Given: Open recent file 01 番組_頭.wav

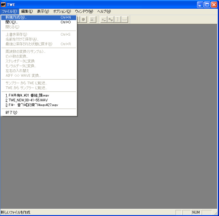Looking at the screenshot, I should 39,95.
